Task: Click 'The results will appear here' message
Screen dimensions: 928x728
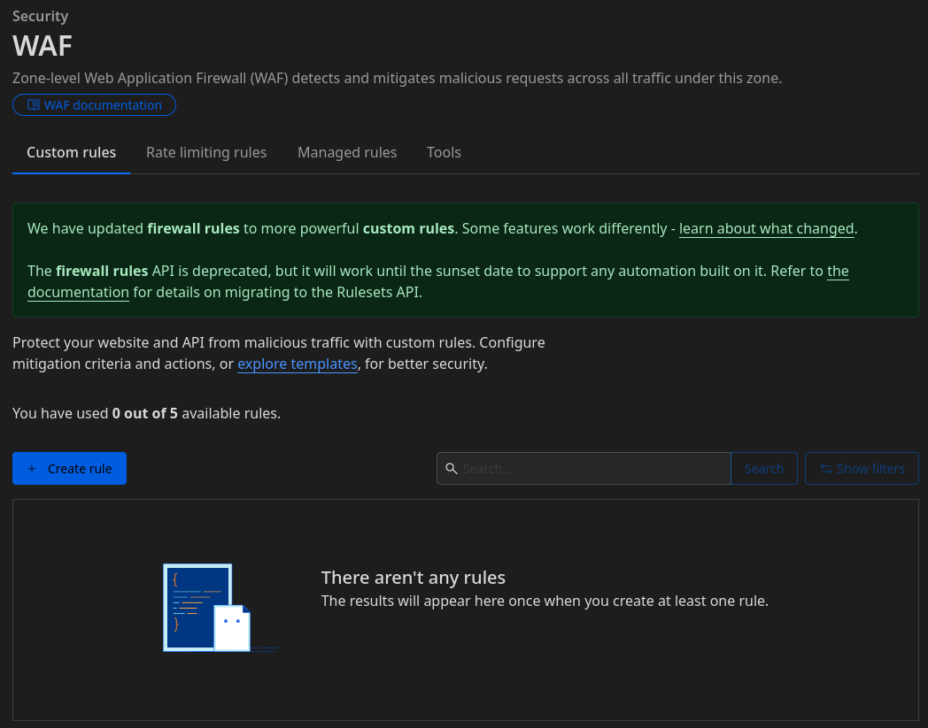Action: (545, 601)
